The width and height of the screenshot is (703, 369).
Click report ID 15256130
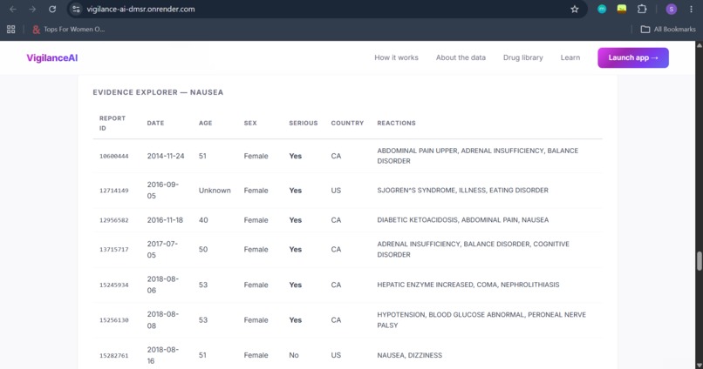click(x=114, y=320)
